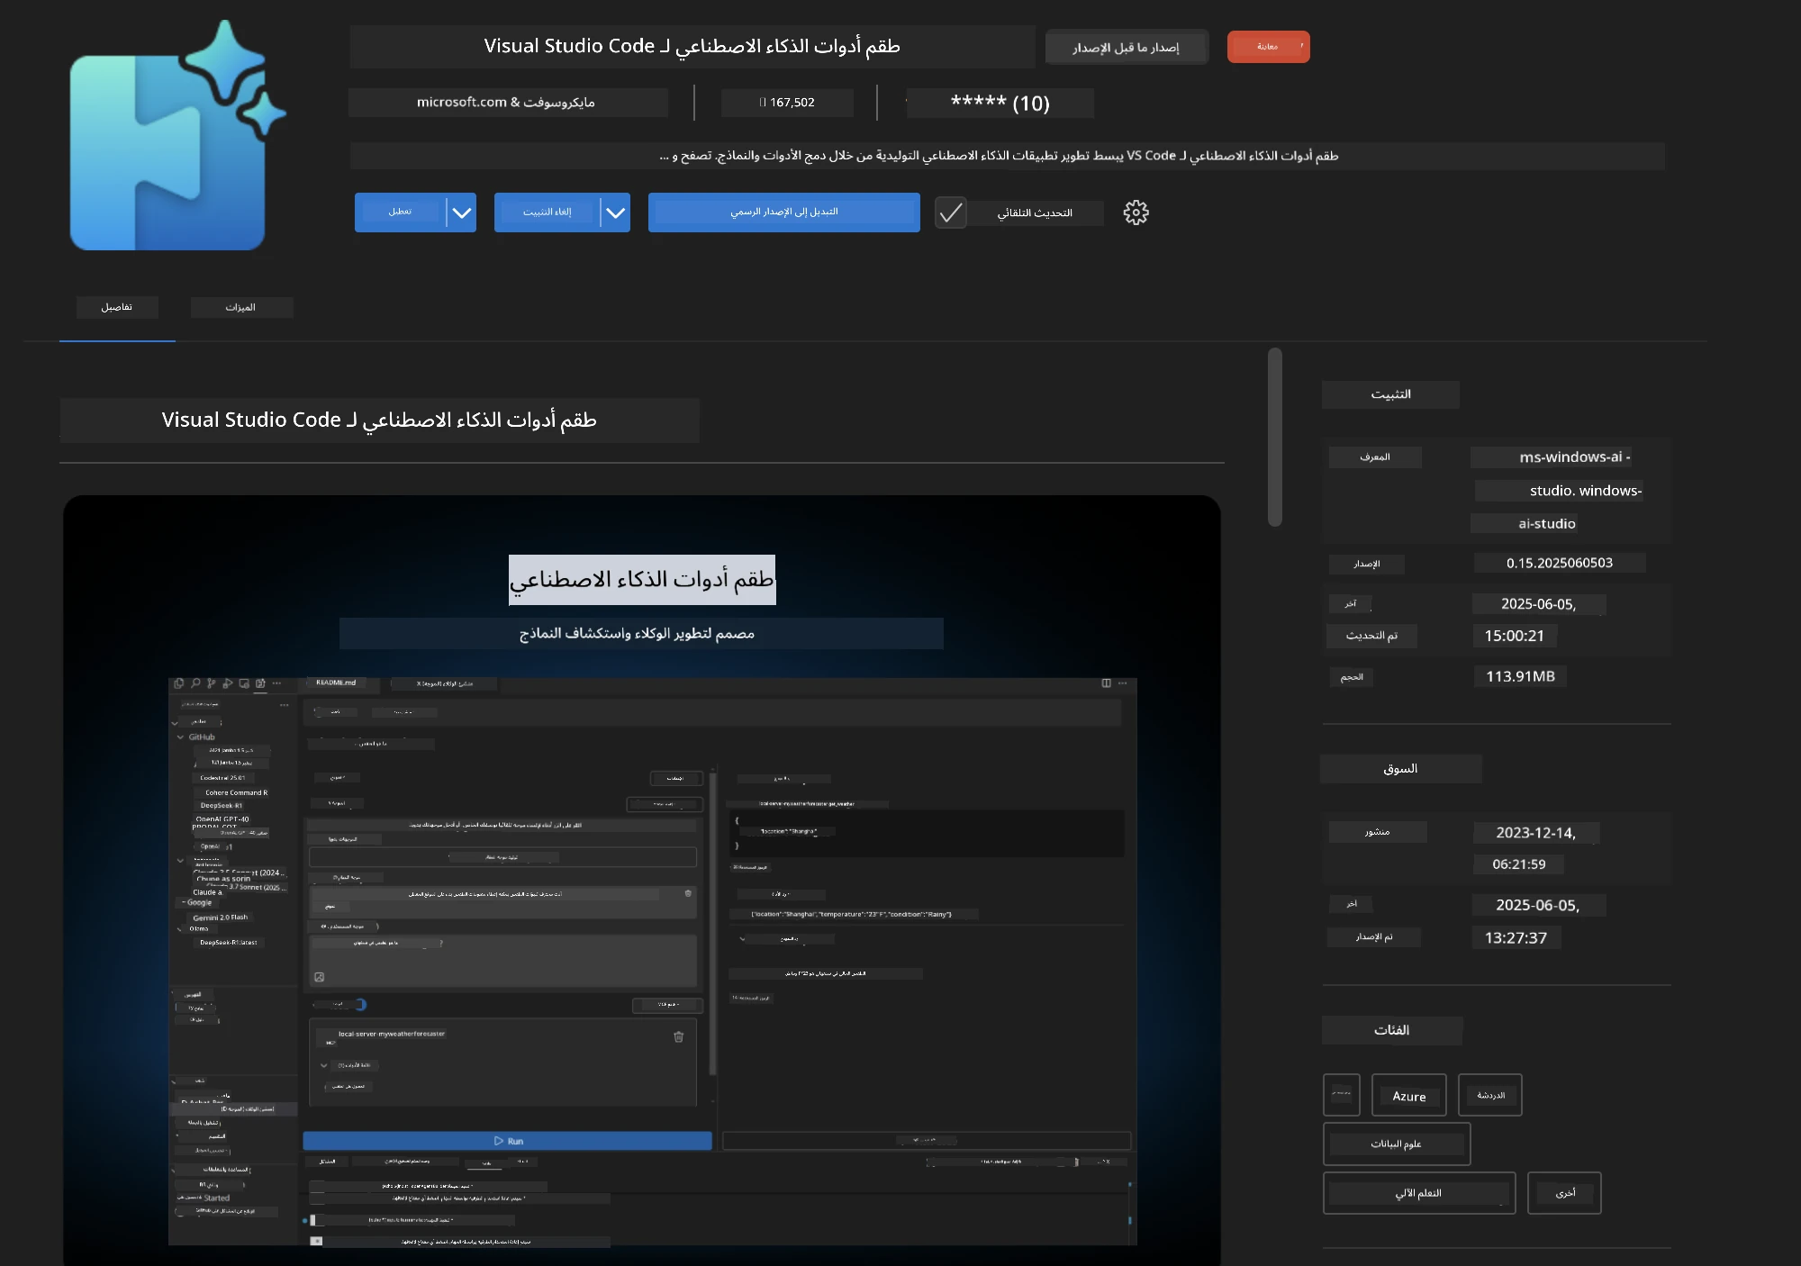Click the update time 15:00:21
Viewport: 1801px width, 1266px height.
[1515, 636]
